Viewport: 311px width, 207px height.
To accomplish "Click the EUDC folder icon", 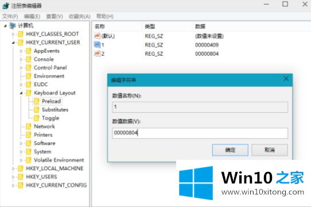I will [x=29, y=85].
